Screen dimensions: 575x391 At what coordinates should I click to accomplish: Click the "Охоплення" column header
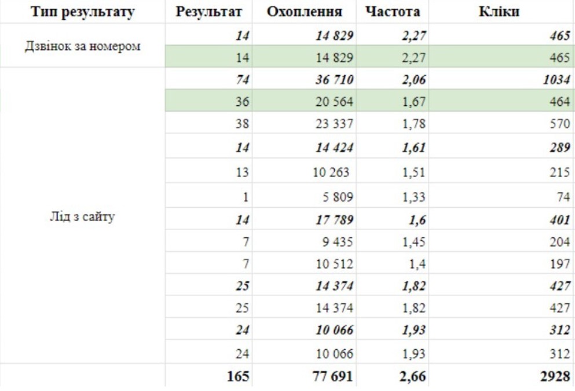(304, 12)
